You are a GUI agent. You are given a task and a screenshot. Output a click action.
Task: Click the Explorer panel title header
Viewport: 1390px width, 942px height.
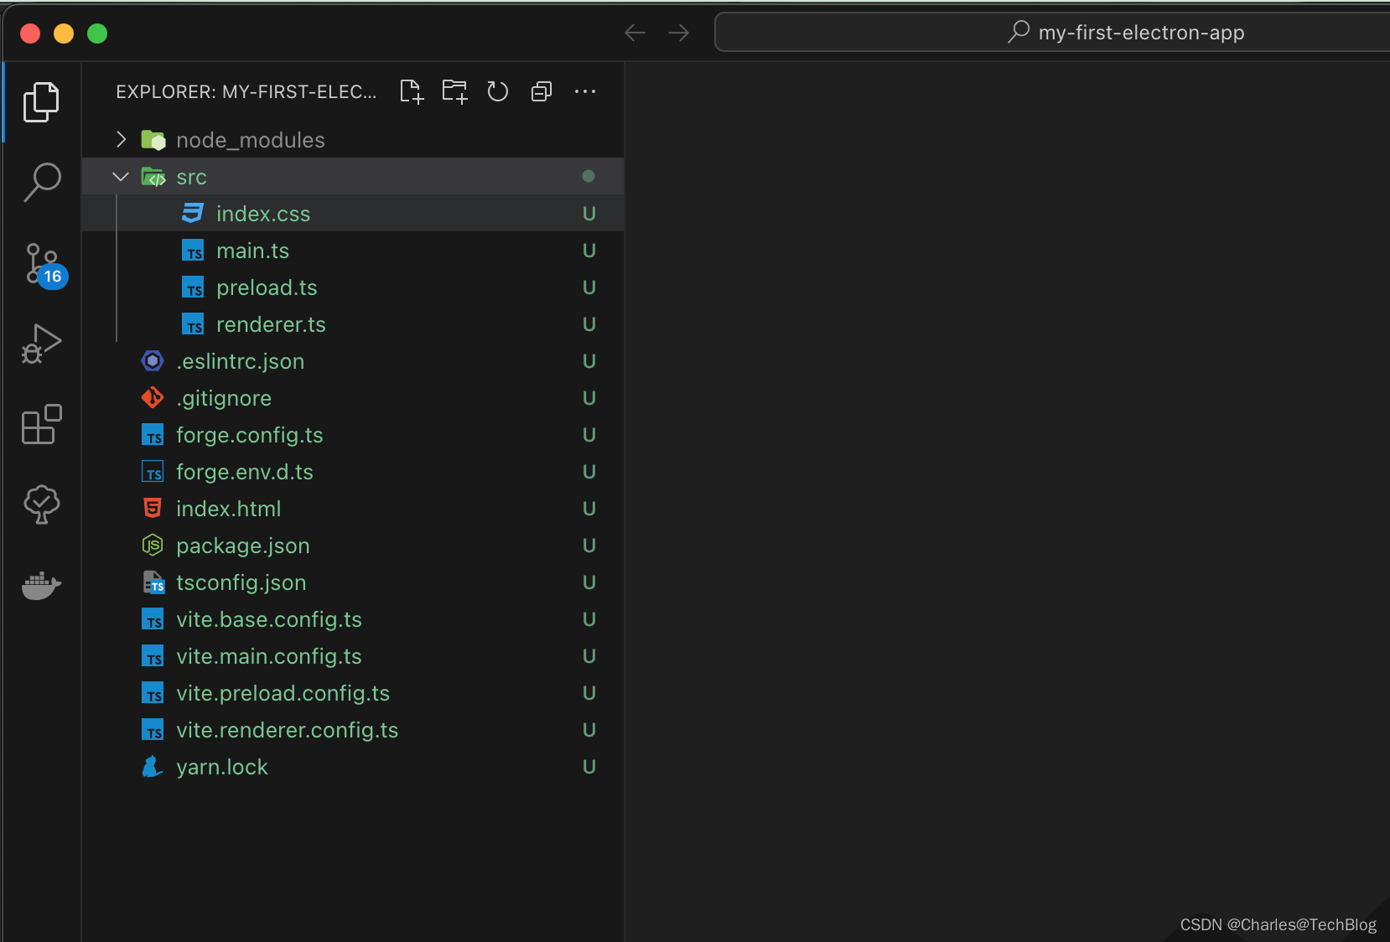point(246,91)
